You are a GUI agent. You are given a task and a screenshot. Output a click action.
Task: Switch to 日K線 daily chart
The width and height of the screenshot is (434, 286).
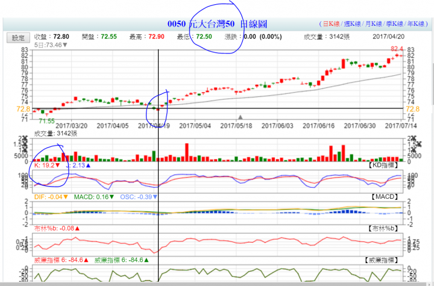coord(331,24)
